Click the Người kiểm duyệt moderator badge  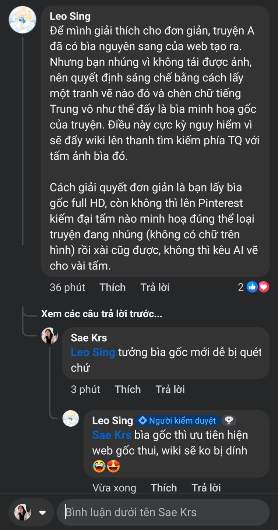[x=178, y=420]
